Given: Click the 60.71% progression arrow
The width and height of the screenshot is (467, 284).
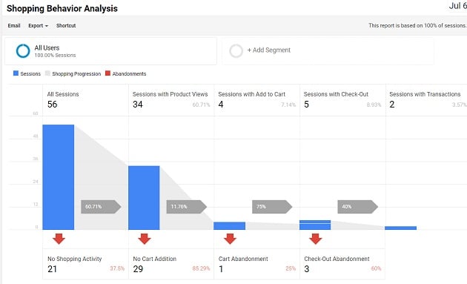Looking at the screenshot, I should (101, 207).
